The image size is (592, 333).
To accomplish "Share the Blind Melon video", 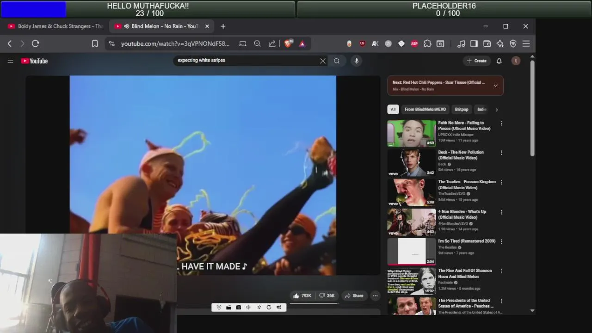I will coord(354,296).
